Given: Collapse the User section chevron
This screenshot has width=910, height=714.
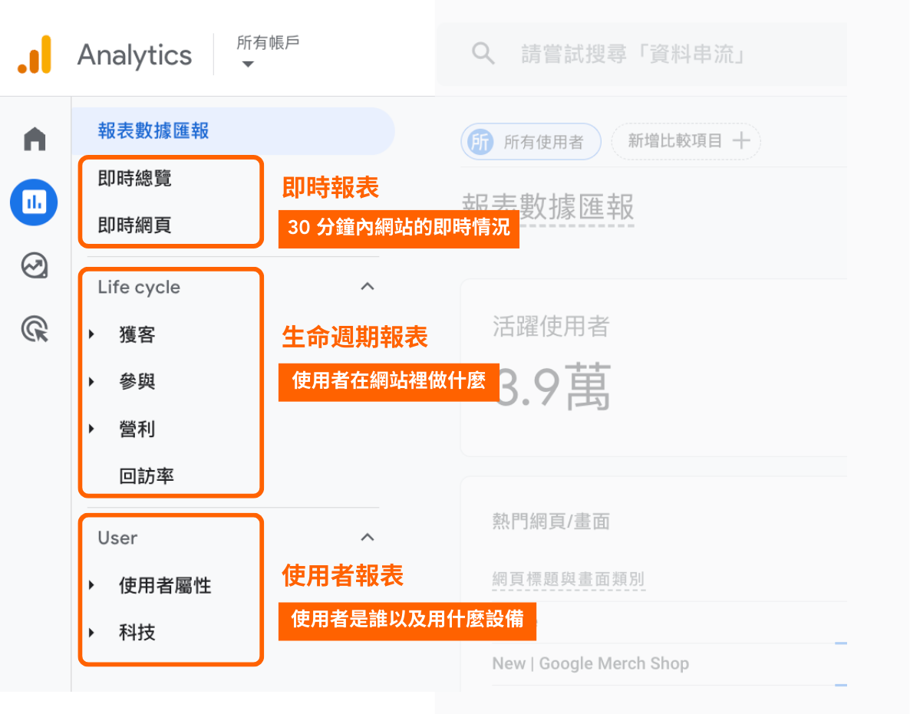Looking at the screenshot, I should 368,537.
